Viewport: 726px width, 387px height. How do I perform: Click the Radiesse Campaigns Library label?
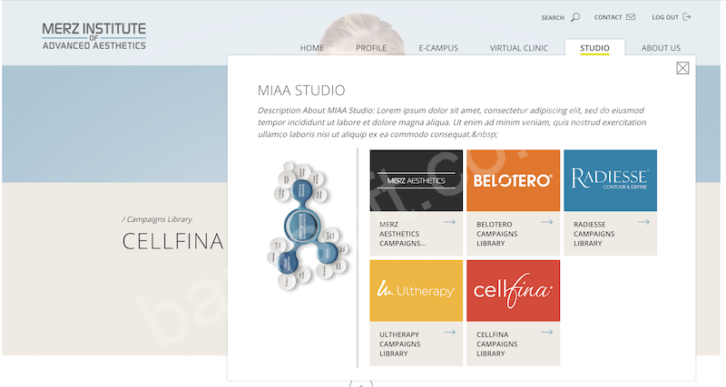pos(594,234)
